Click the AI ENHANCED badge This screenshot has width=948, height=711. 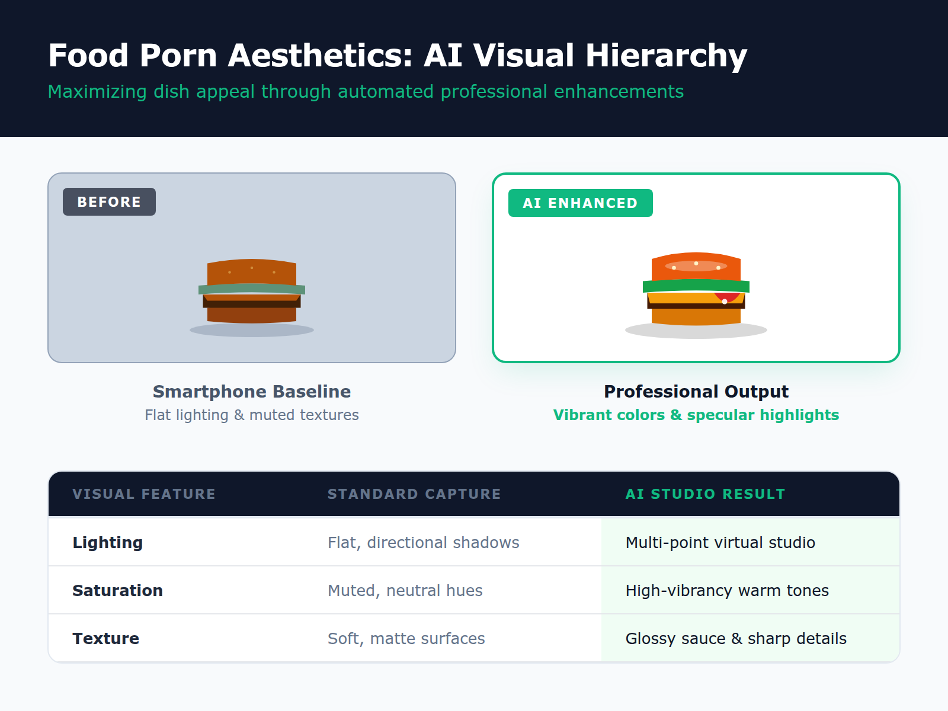click(580, 203)
